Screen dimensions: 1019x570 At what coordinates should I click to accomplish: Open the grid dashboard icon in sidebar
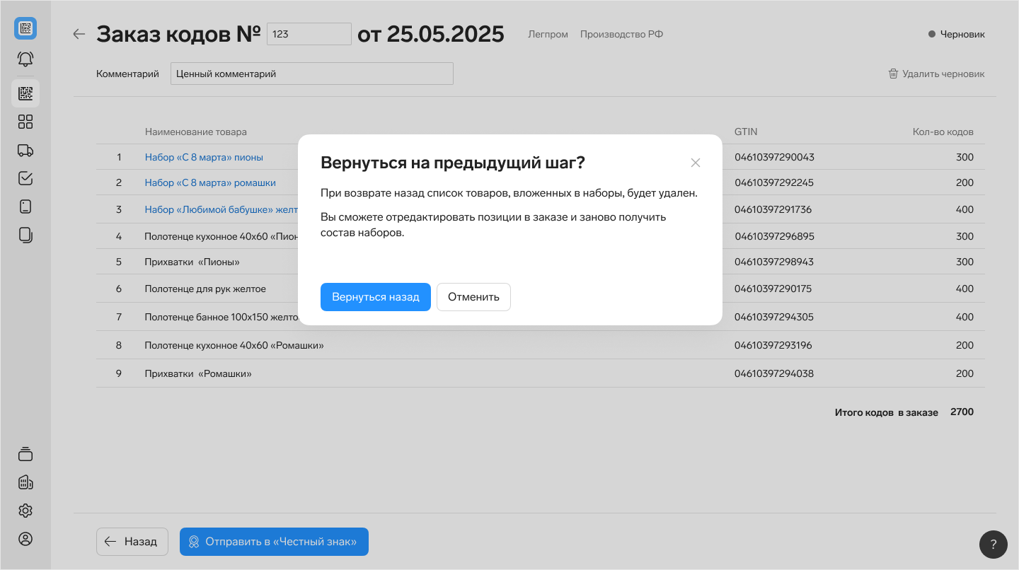25,122
